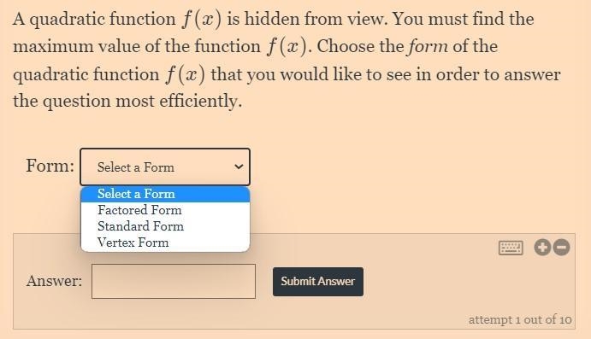Choose Factored Form from the list
Image resolution: width=591 pixels, height=339 pixels.
tap(165, 210)
